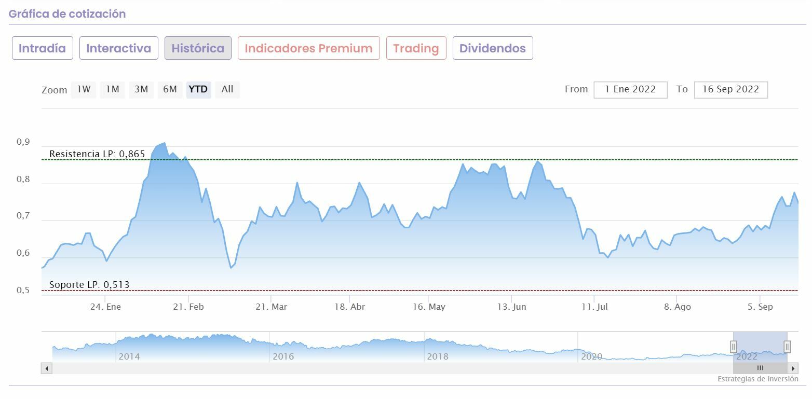Switch to the Intradía chart tab

43,48
